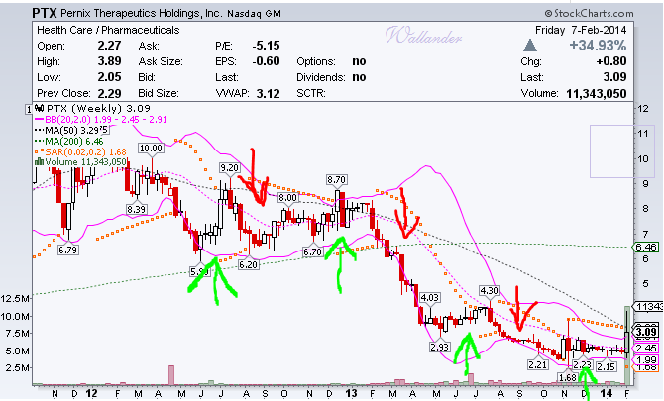This screenshot has height=401, width=664.
Task: Click the Bid Size label
Action: pos(159,93)
